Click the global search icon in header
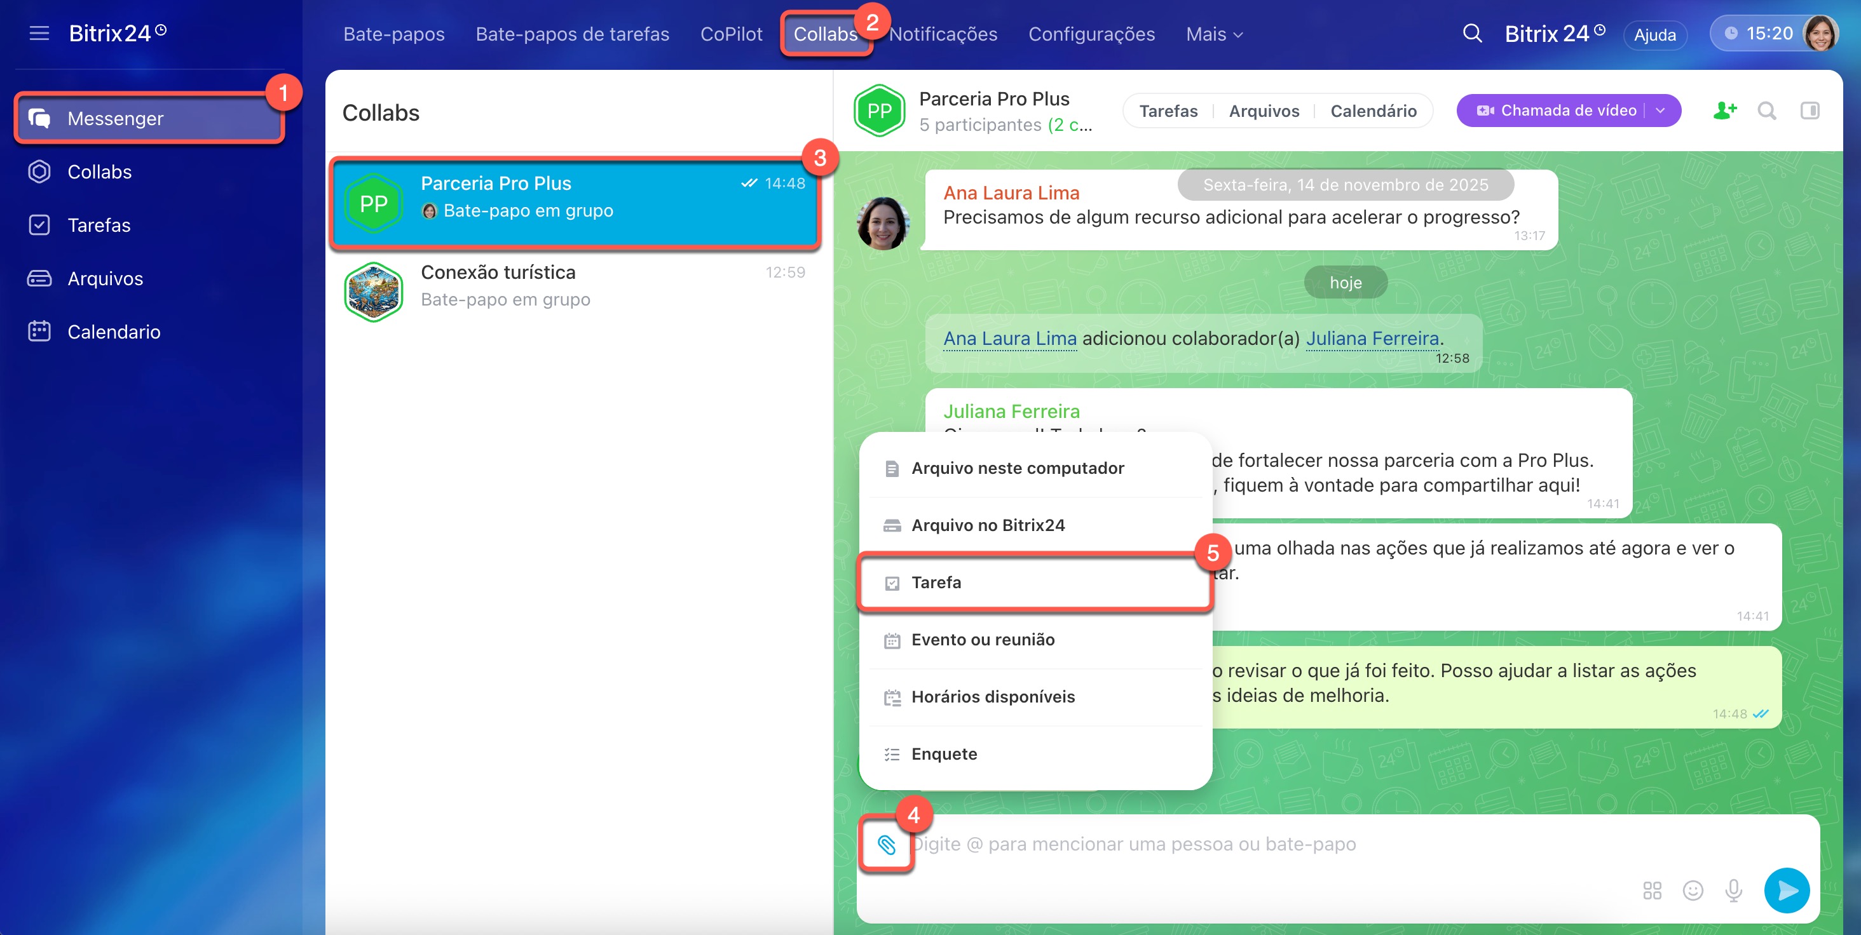This screenshot has width=1861, height=935. click(1471, 33)
